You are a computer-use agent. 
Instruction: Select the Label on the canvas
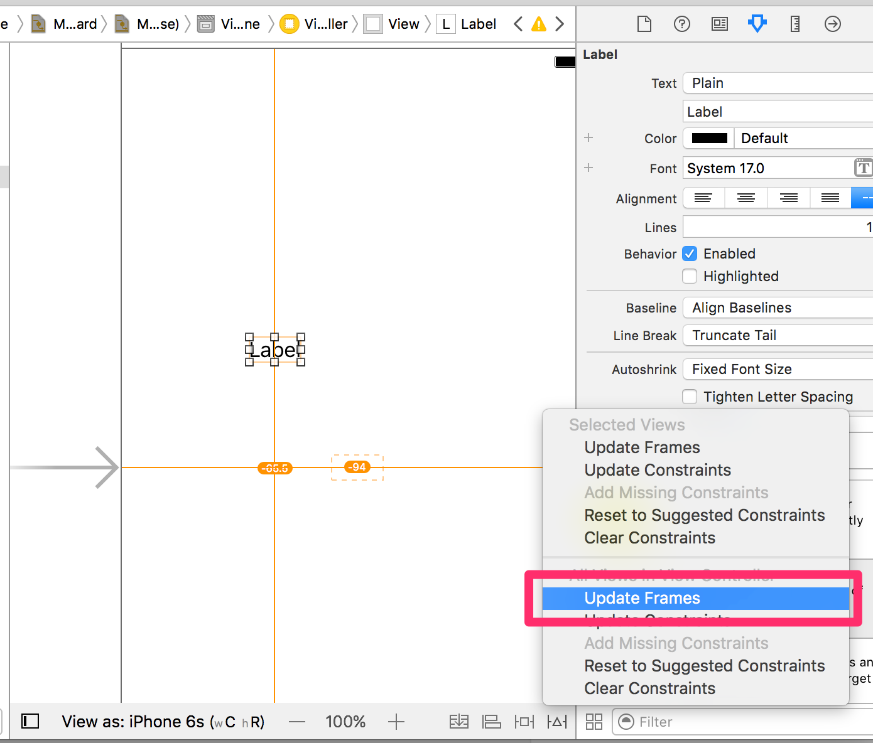click(275, 350)
